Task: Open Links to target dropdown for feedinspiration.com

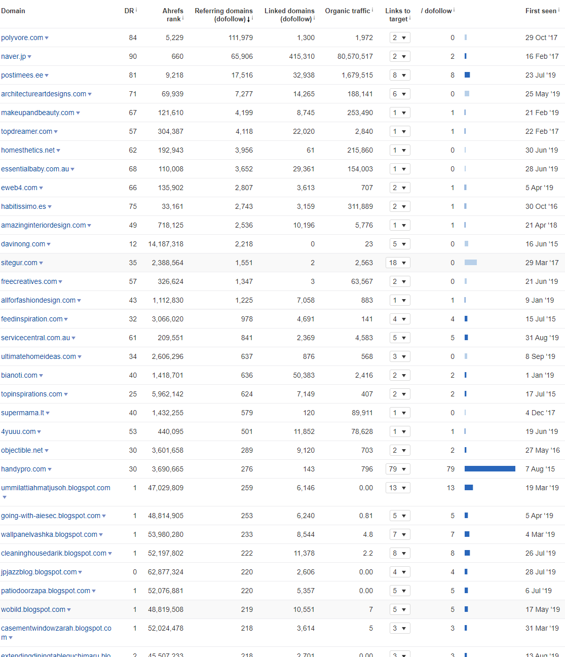Action: click(x=400, y=319)
